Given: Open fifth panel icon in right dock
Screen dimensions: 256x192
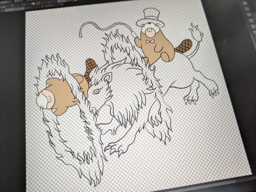Looking at the screenshot, I should (253, 26).
